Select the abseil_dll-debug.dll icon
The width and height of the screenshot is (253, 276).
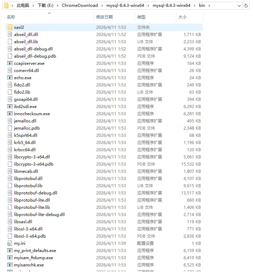pos(10,49)
